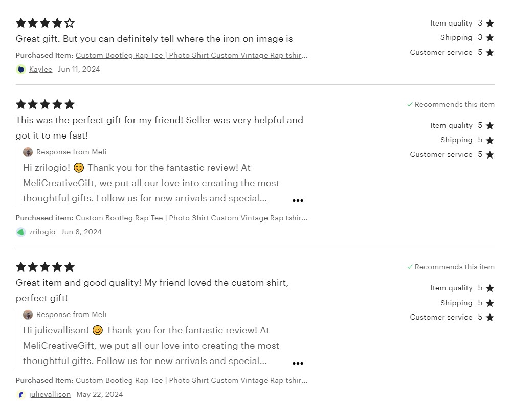Open purchased item link in zrilogio's review

point(191,218)
